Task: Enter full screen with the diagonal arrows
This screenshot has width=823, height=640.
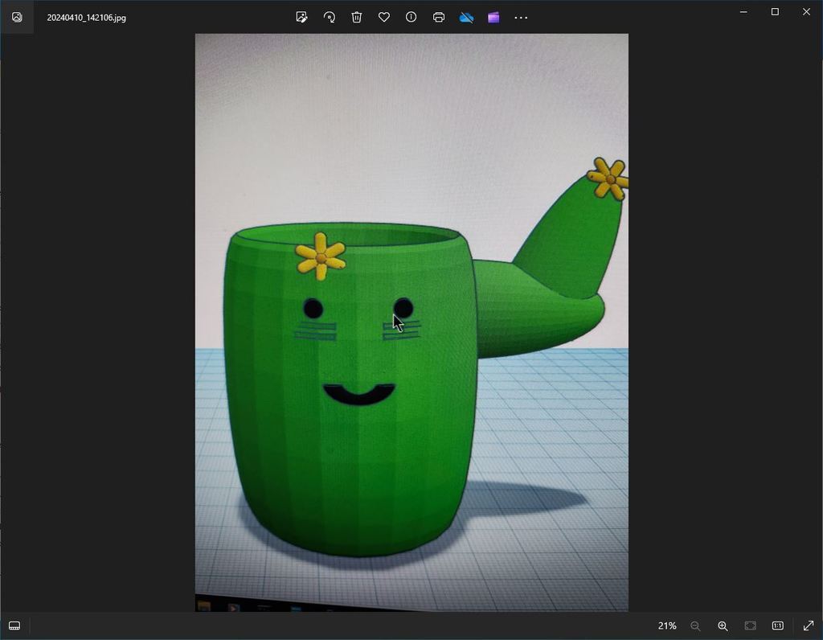Action: [809, 626]
